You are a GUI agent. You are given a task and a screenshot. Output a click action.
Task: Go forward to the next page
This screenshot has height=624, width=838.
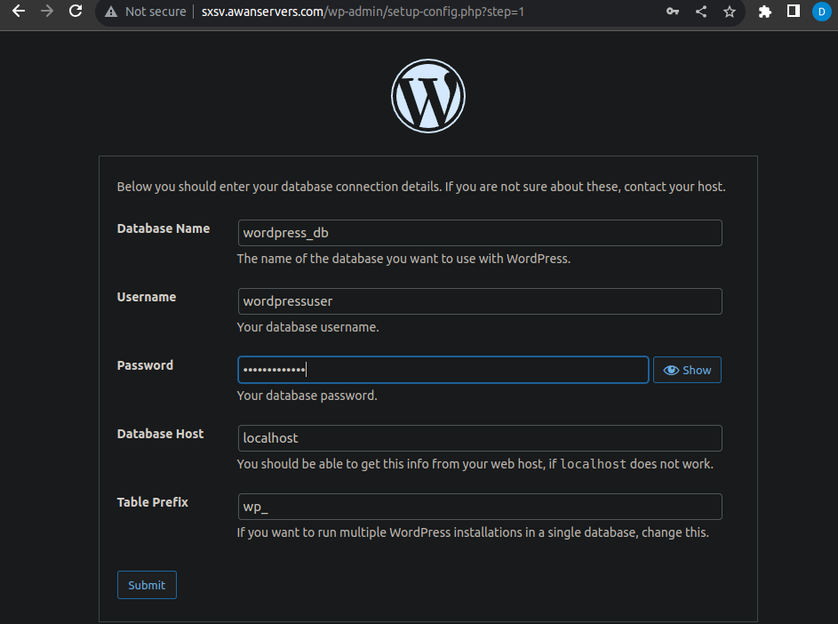(47, 12)
